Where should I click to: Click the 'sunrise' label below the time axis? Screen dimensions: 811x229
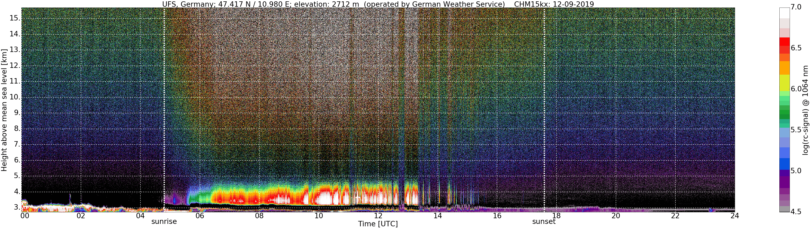[x=164, y=221]
